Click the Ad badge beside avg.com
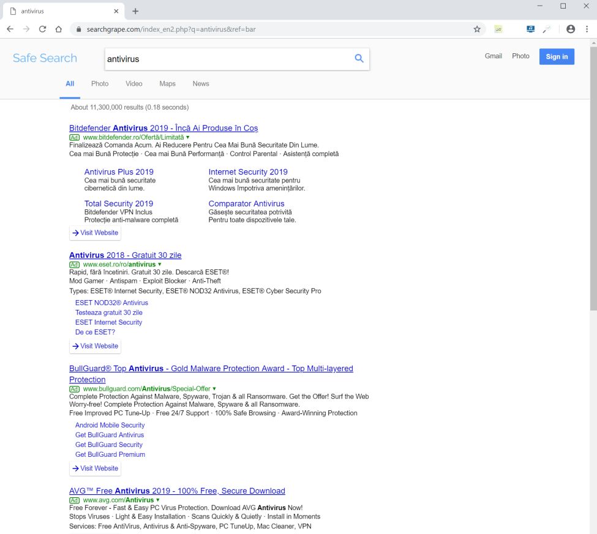This screenshot has height=534, width=597. click(x=74, y=500)
